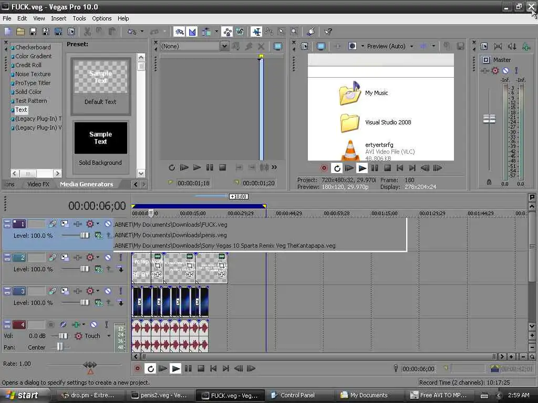Click the trimmer Play button
This screenshot has height=403, width=538.
[196, 167]
